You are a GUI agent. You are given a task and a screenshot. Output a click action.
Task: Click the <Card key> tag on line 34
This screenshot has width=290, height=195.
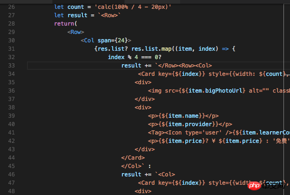click(156, 74)
